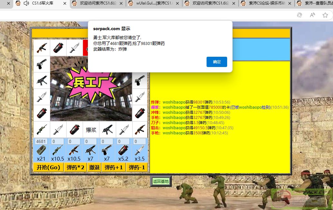Click the 兵工厂 arsenal center image
Viewport: 333px width, 210px height.
(x=91, y=88)
